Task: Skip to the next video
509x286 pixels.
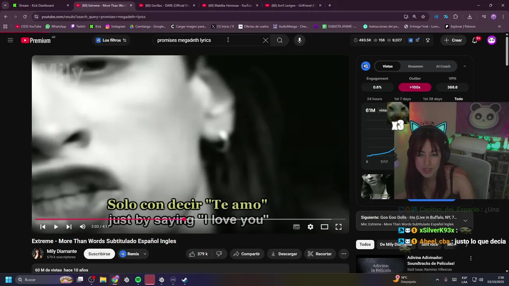Action: pos(69,227)
